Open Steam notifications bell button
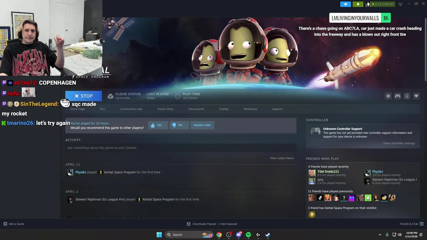Image resolution: width=427 pixels, height=240 pixels. 358,4
